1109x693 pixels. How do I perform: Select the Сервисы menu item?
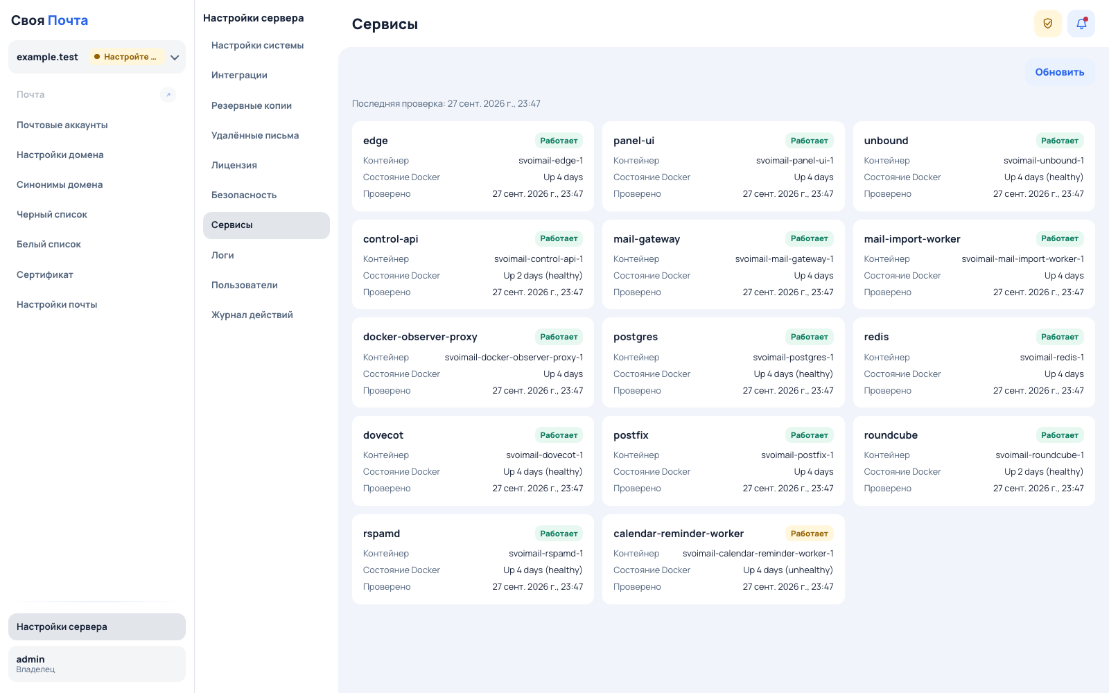pyautogui.click(x=266, y=225)
